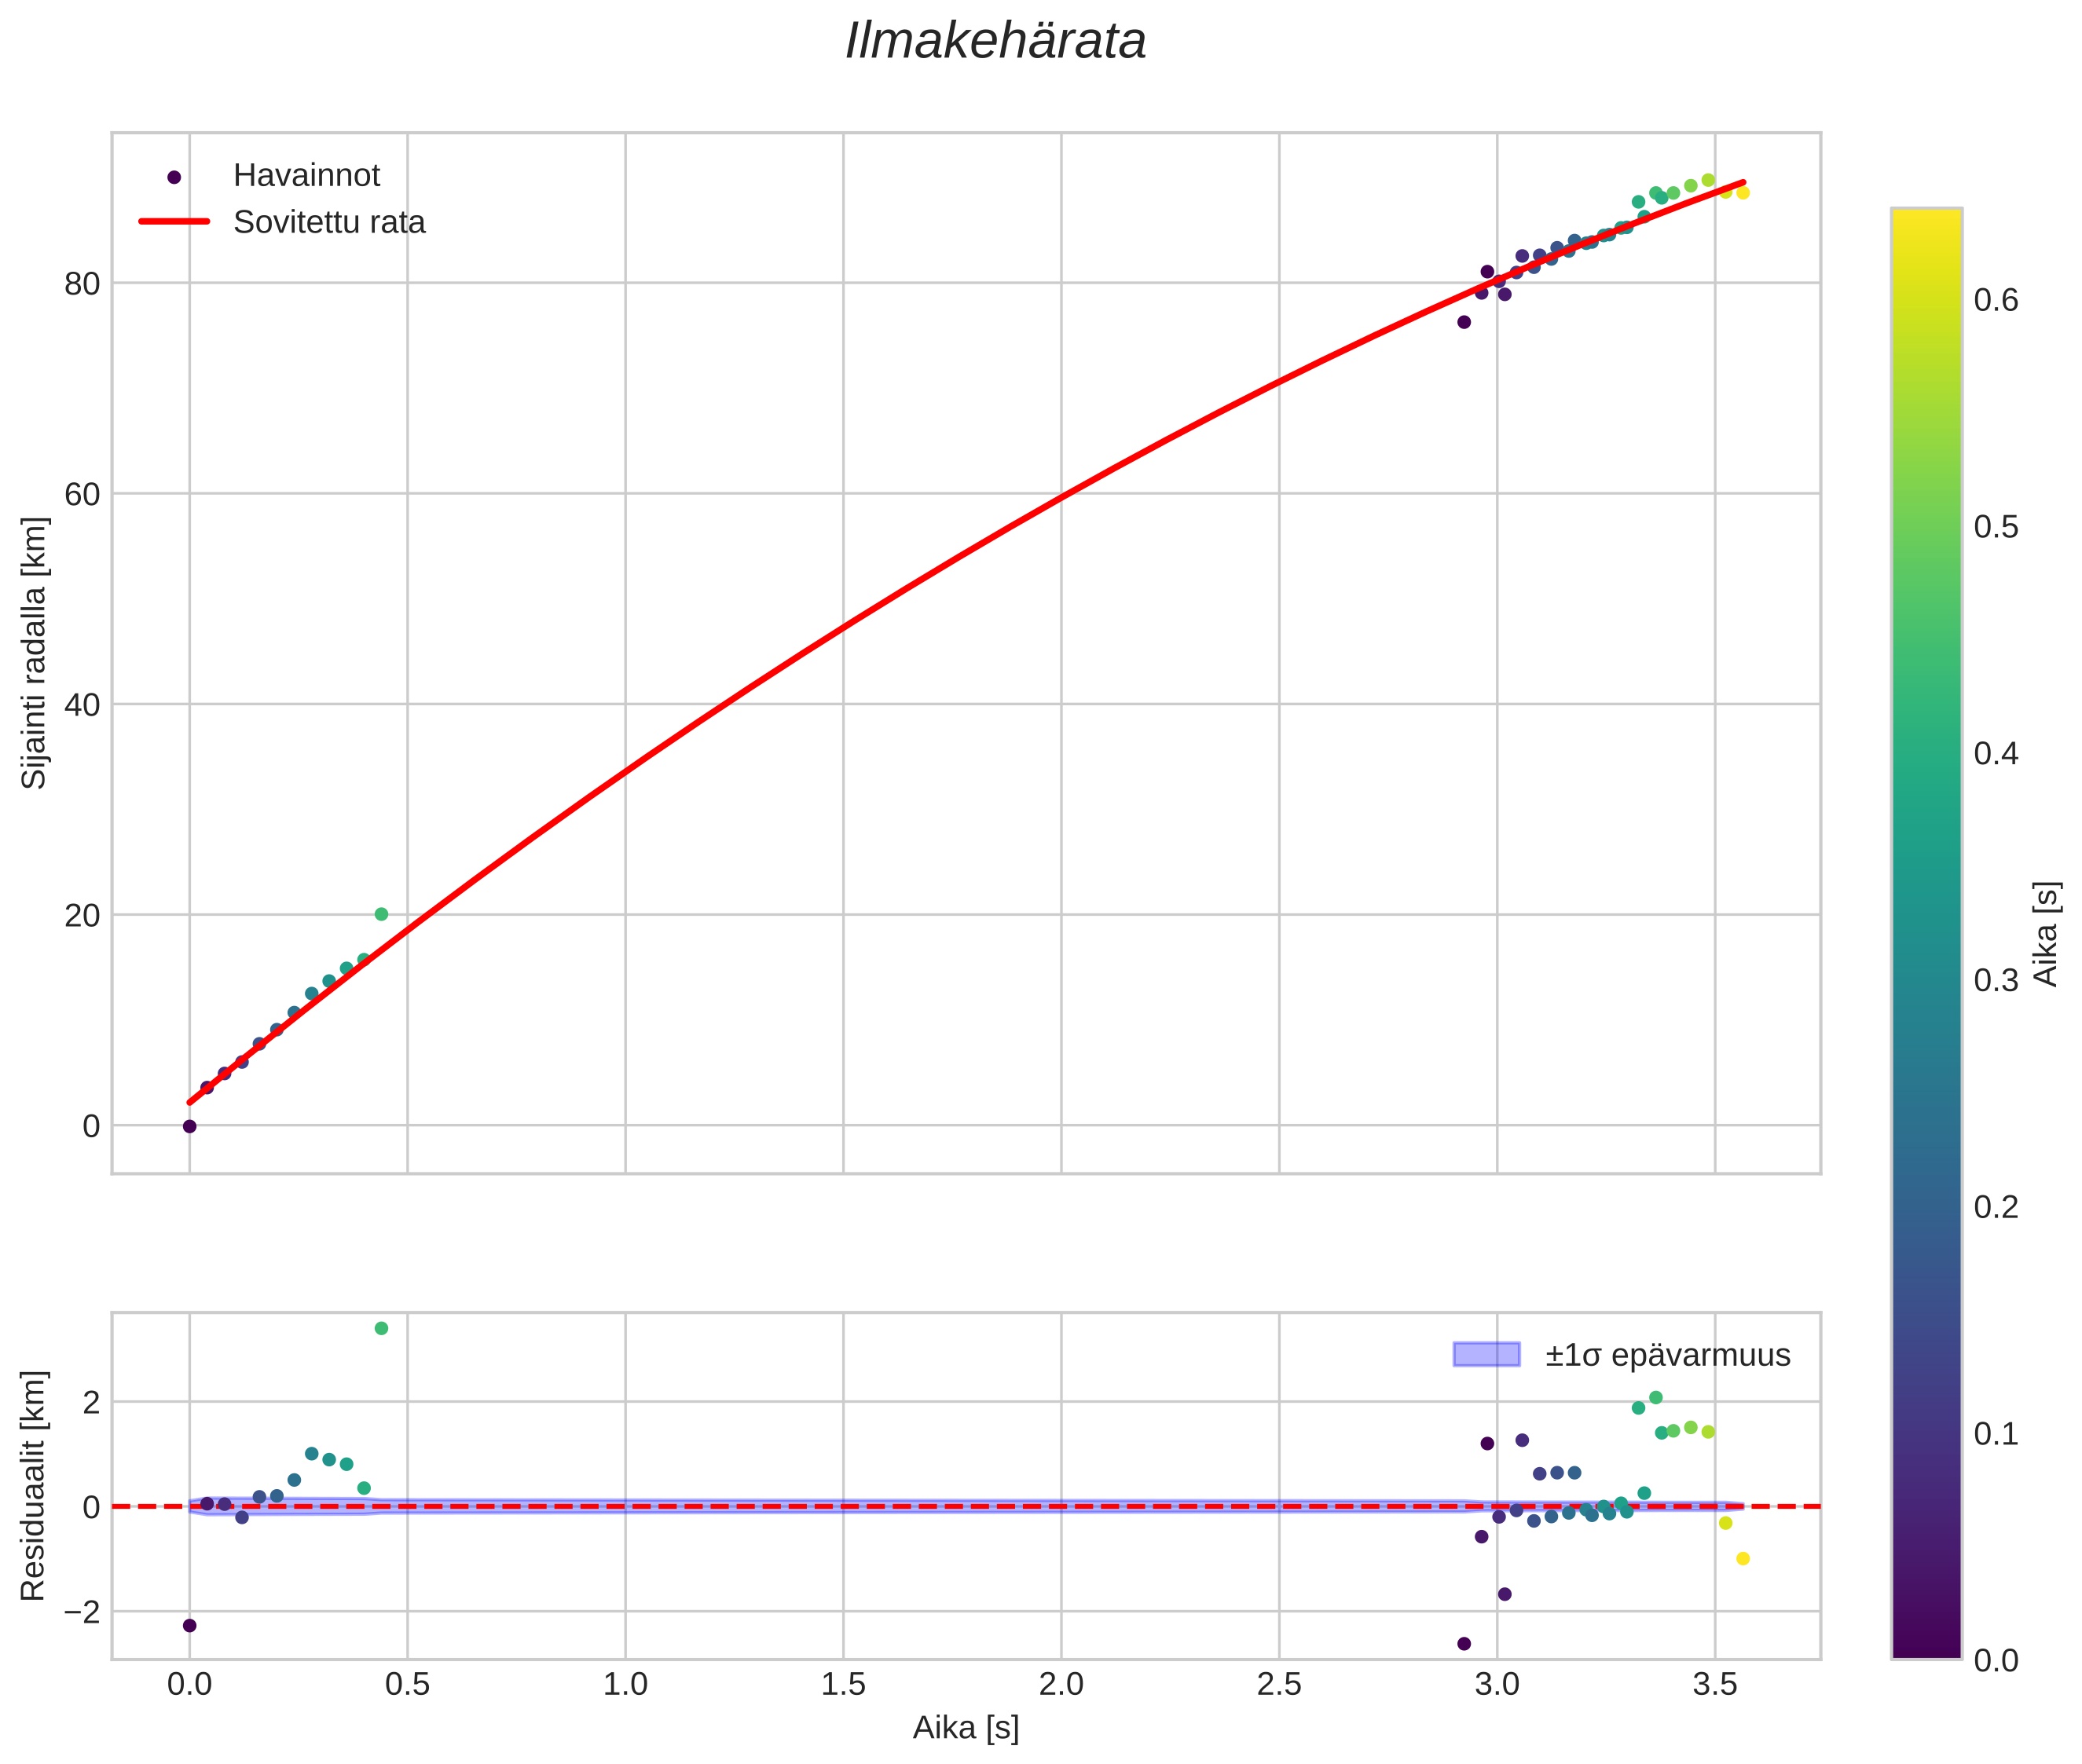Image resolution: width=2082 pixels, height=1764 pixels.
Task: Click the Ilmakehärata plot title
Action: click(x=995, y=42)
